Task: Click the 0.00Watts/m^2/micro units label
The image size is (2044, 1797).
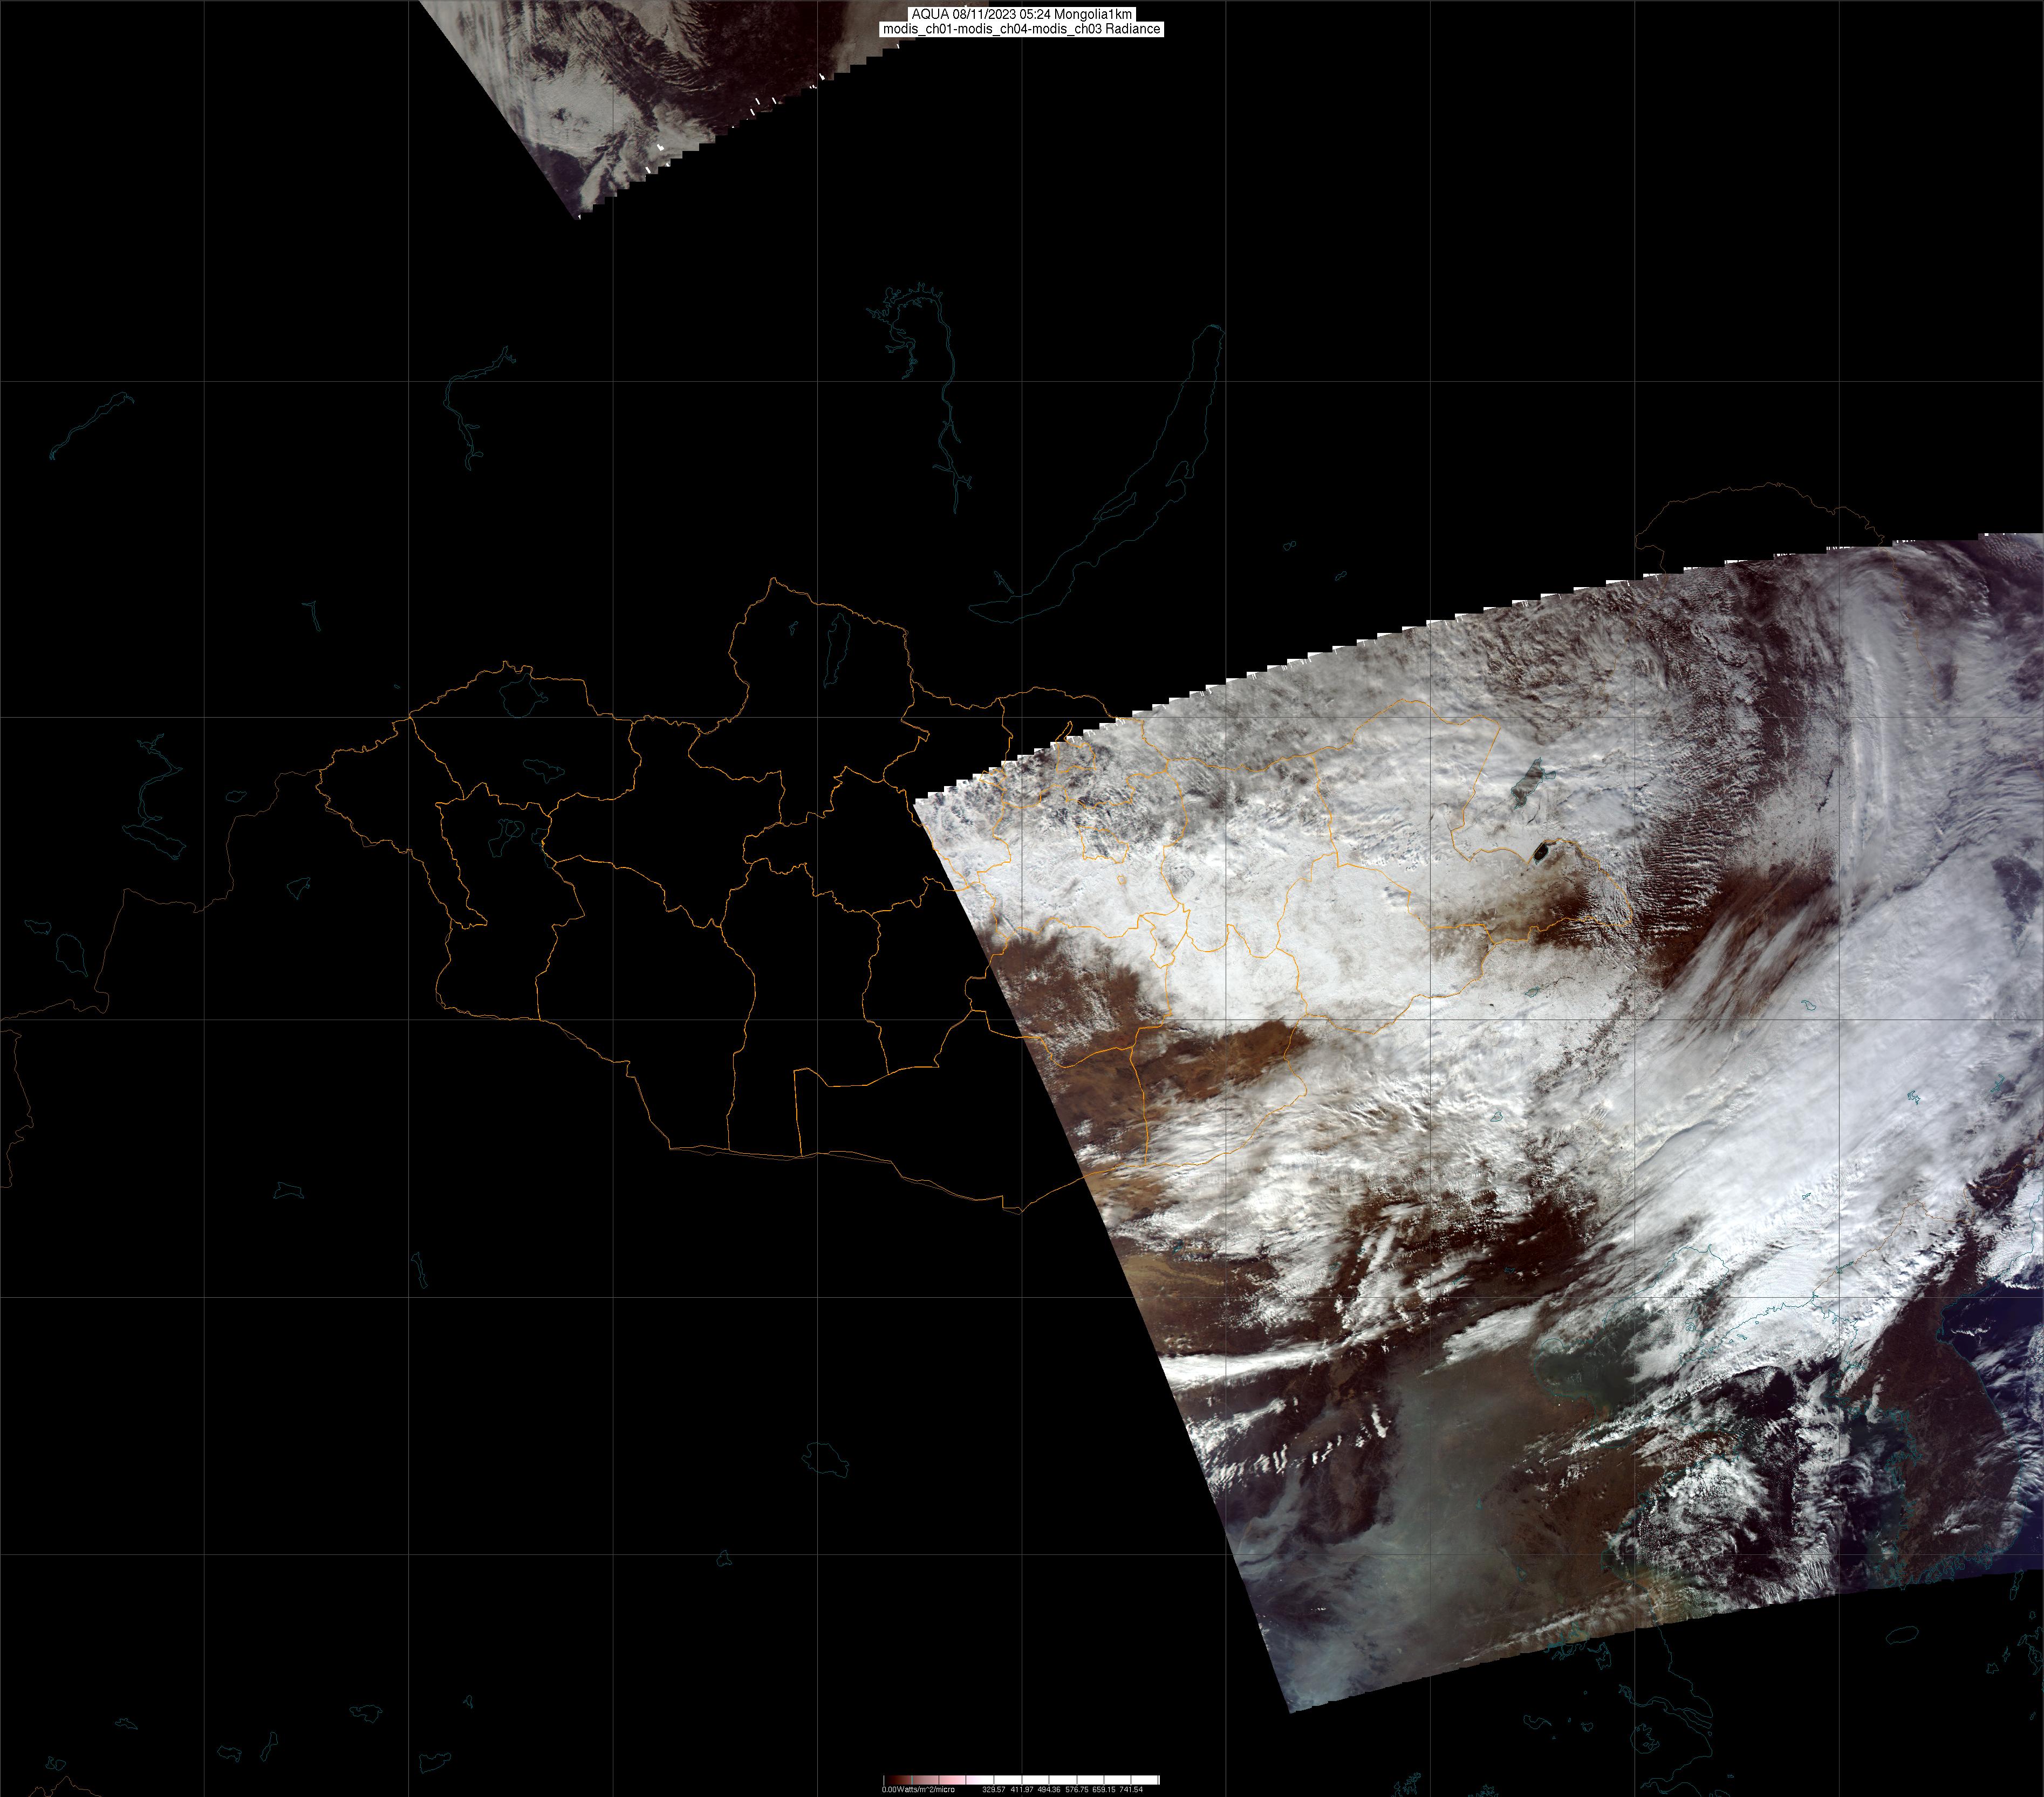Action: point(918,1790)
